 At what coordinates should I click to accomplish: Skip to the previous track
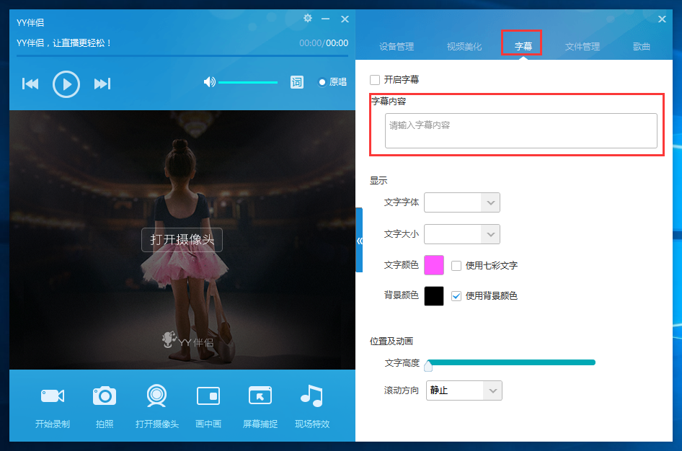pyautogui.click(x=30, y=84)
